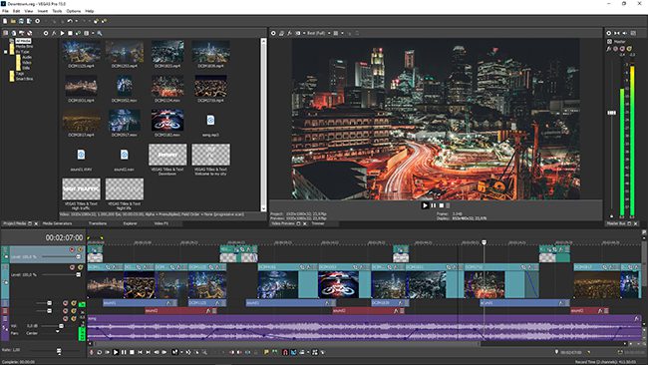Adjust the playback Rate slider
648x365 pixels.
59,351
